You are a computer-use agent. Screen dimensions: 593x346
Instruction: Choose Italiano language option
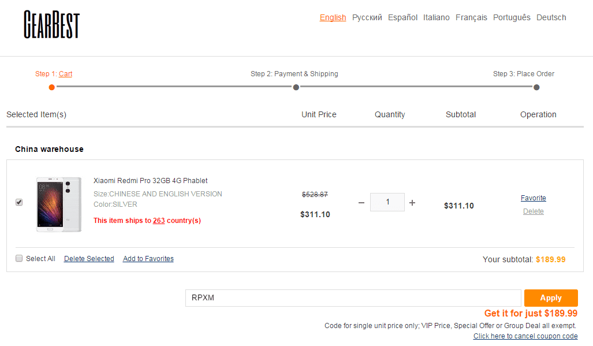pos(436,17)
